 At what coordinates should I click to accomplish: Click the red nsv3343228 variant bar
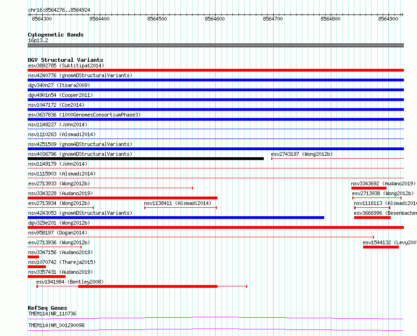pos(123,198)
